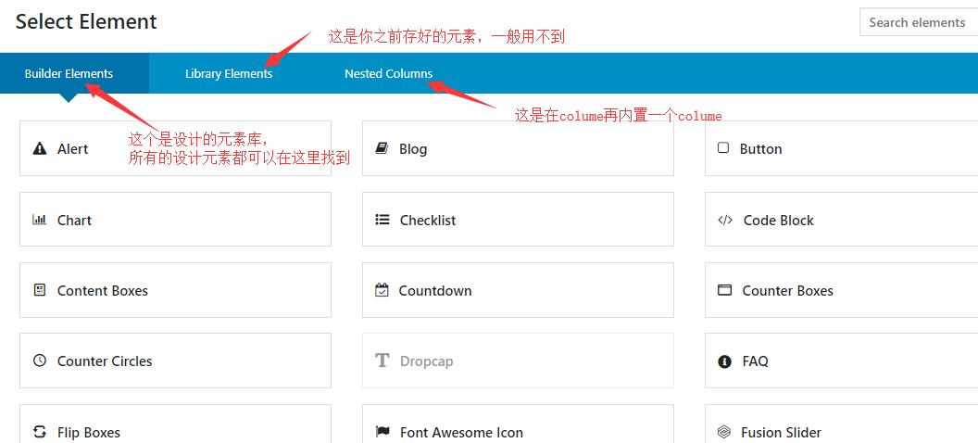Focus the Search elements field
The image size is (978, 443).
pyautogui.click(x=918, y=22)
